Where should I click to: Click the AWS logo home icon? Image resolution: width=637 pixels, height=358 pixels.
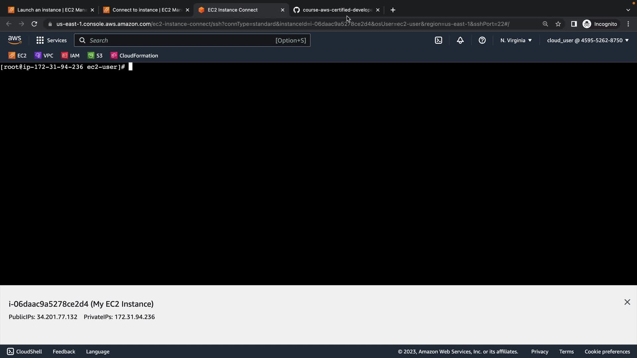tap(15, 40)
